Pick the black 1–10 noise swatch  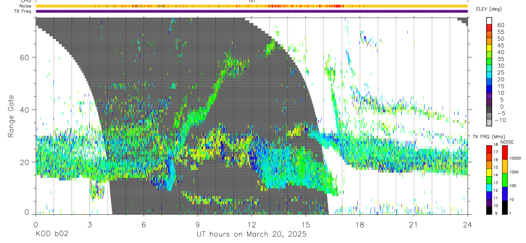click(x=505, y=207)
